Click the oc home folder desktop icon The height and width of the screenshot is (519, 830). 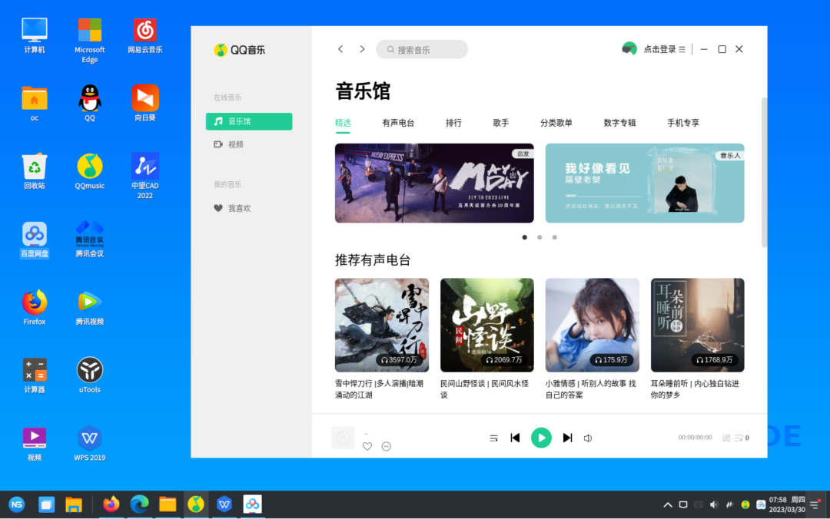coord(35,104)
